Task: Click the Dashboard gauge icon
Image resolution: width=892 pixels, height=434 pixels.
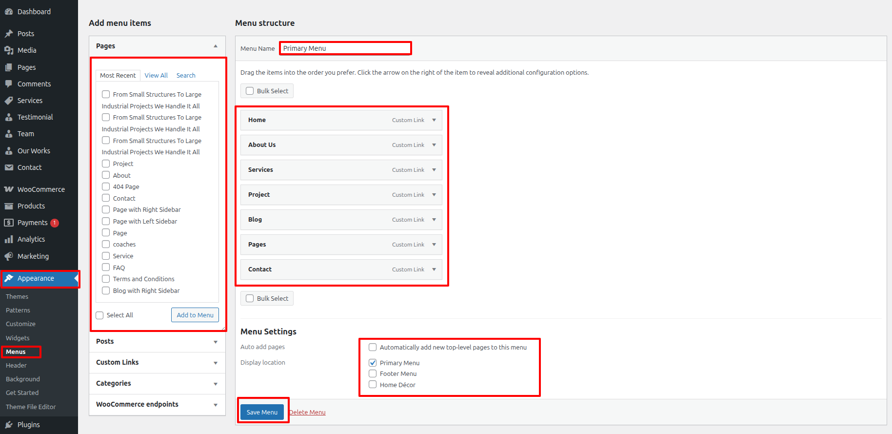Action: pos(9,12)
